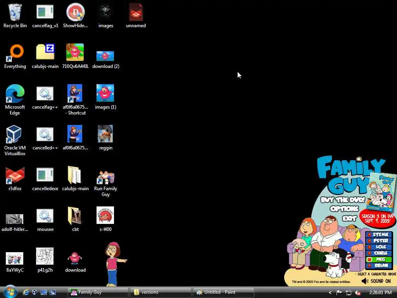Viewport: 397px width, 298px height.
Task: Select the unnamed file icon
Action: pyautogui.click(x=136, y=15)
